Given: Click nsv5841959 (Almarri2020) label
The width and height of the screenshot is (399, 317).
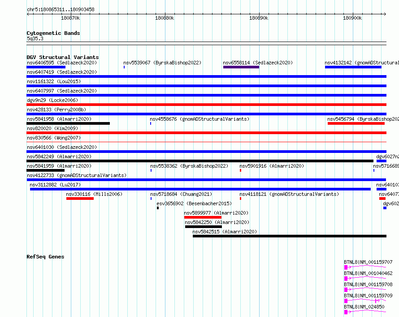Looking at the screenshot, I should click(x=59, y=166).
